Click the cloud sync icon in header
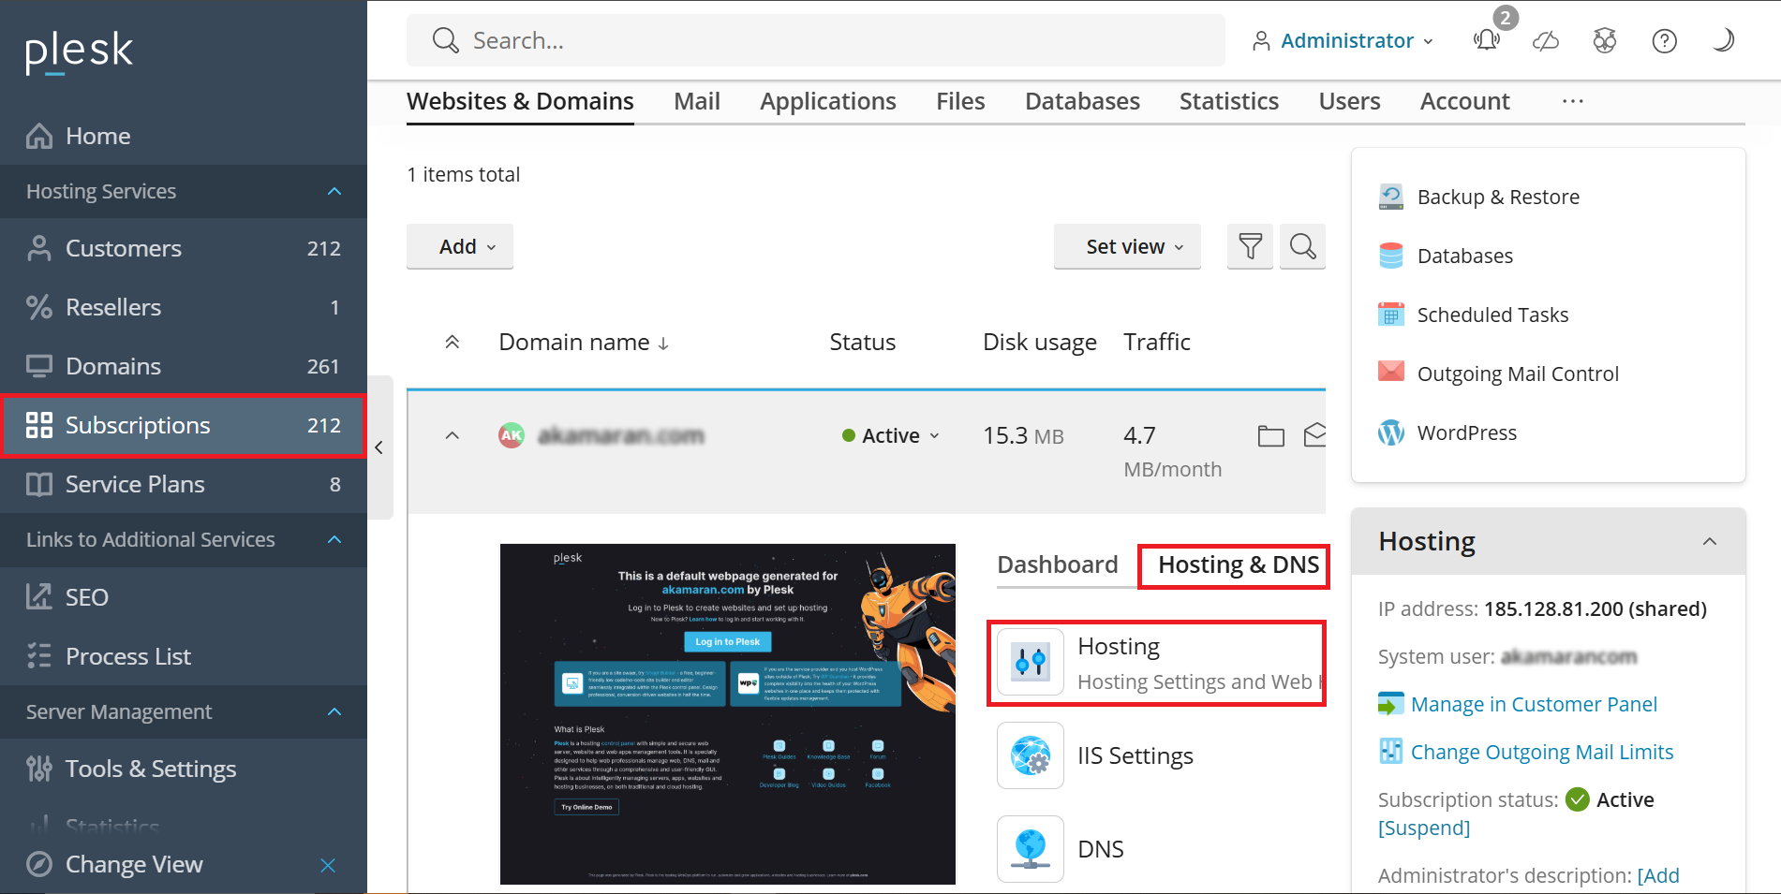 [x=1546, y=40]
